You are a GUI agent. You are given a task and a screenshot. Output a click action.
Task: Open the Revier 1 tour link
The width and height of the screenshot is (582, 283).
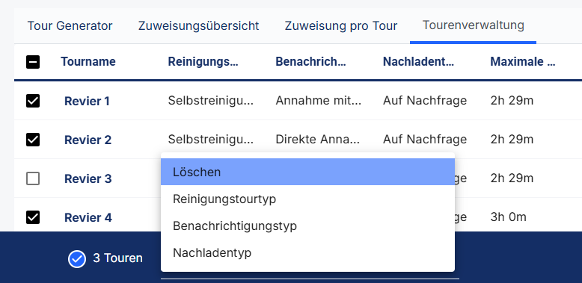(x=88, y=101)
